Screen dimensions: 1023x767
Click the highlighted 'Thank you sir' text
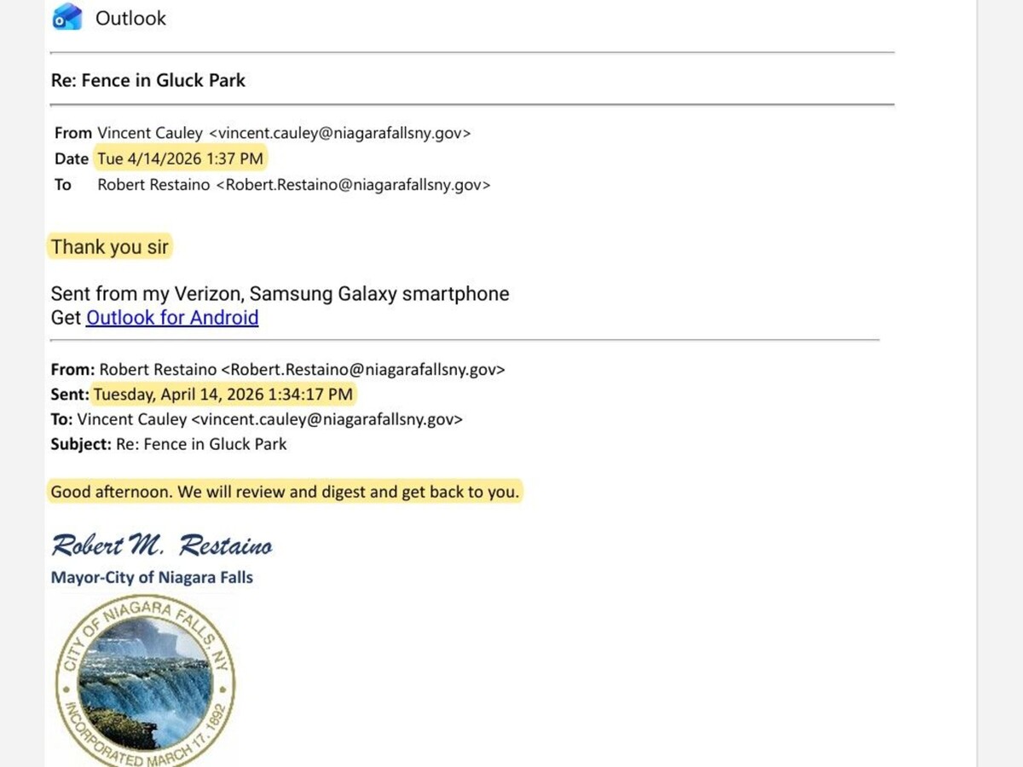pos(110,247)
